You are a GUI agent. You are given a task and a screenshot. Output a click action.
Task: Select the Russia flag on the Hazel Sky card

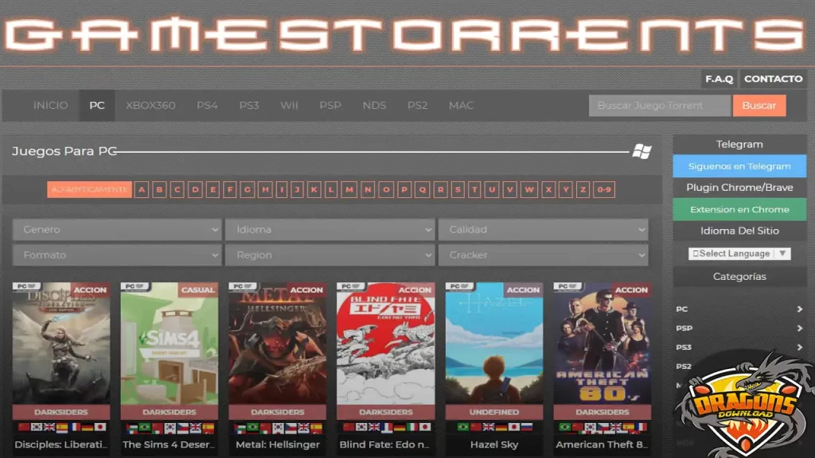coord(525,425)
